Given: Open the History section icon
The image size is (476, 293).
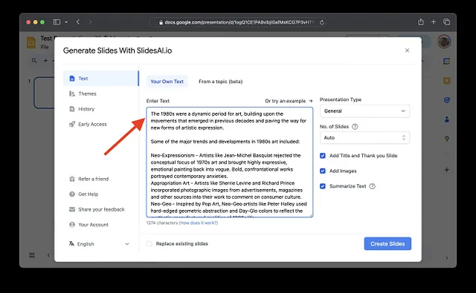Looking at the screenshot, I should [x=72, y=109].
